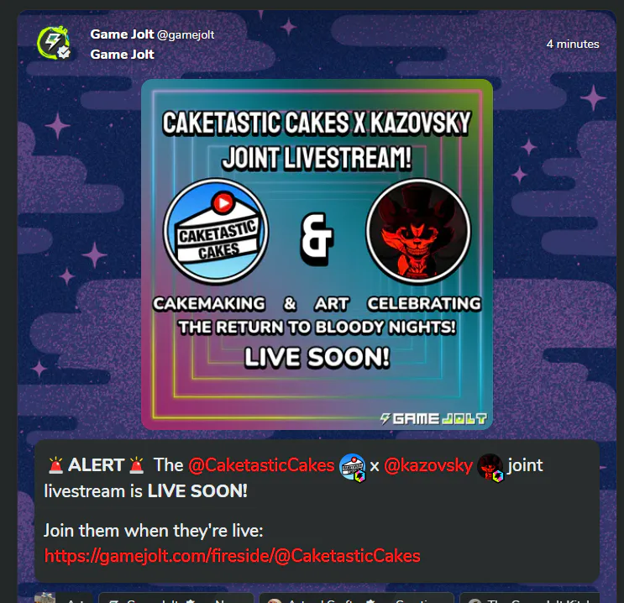Open the Game Jolt display name link
Image resolution: width=624 pixels, height=603 pixels.
coord(122,34)
